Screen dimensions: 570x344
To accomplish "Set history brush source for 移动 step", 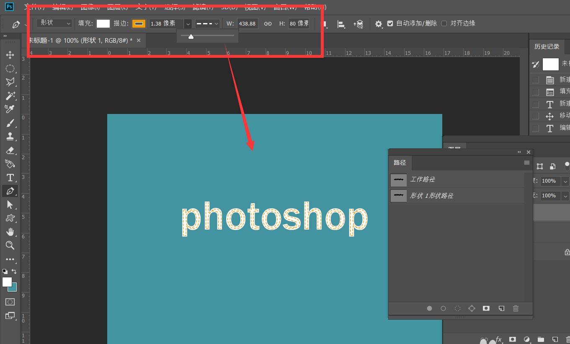I will [536, 116].
